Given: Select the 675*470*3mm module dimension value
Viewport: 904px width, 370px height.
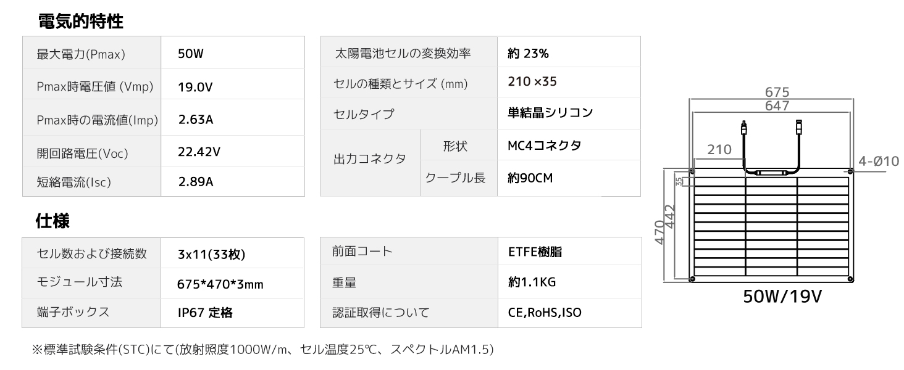Looking at the screenshot, I should coord(220,284).
